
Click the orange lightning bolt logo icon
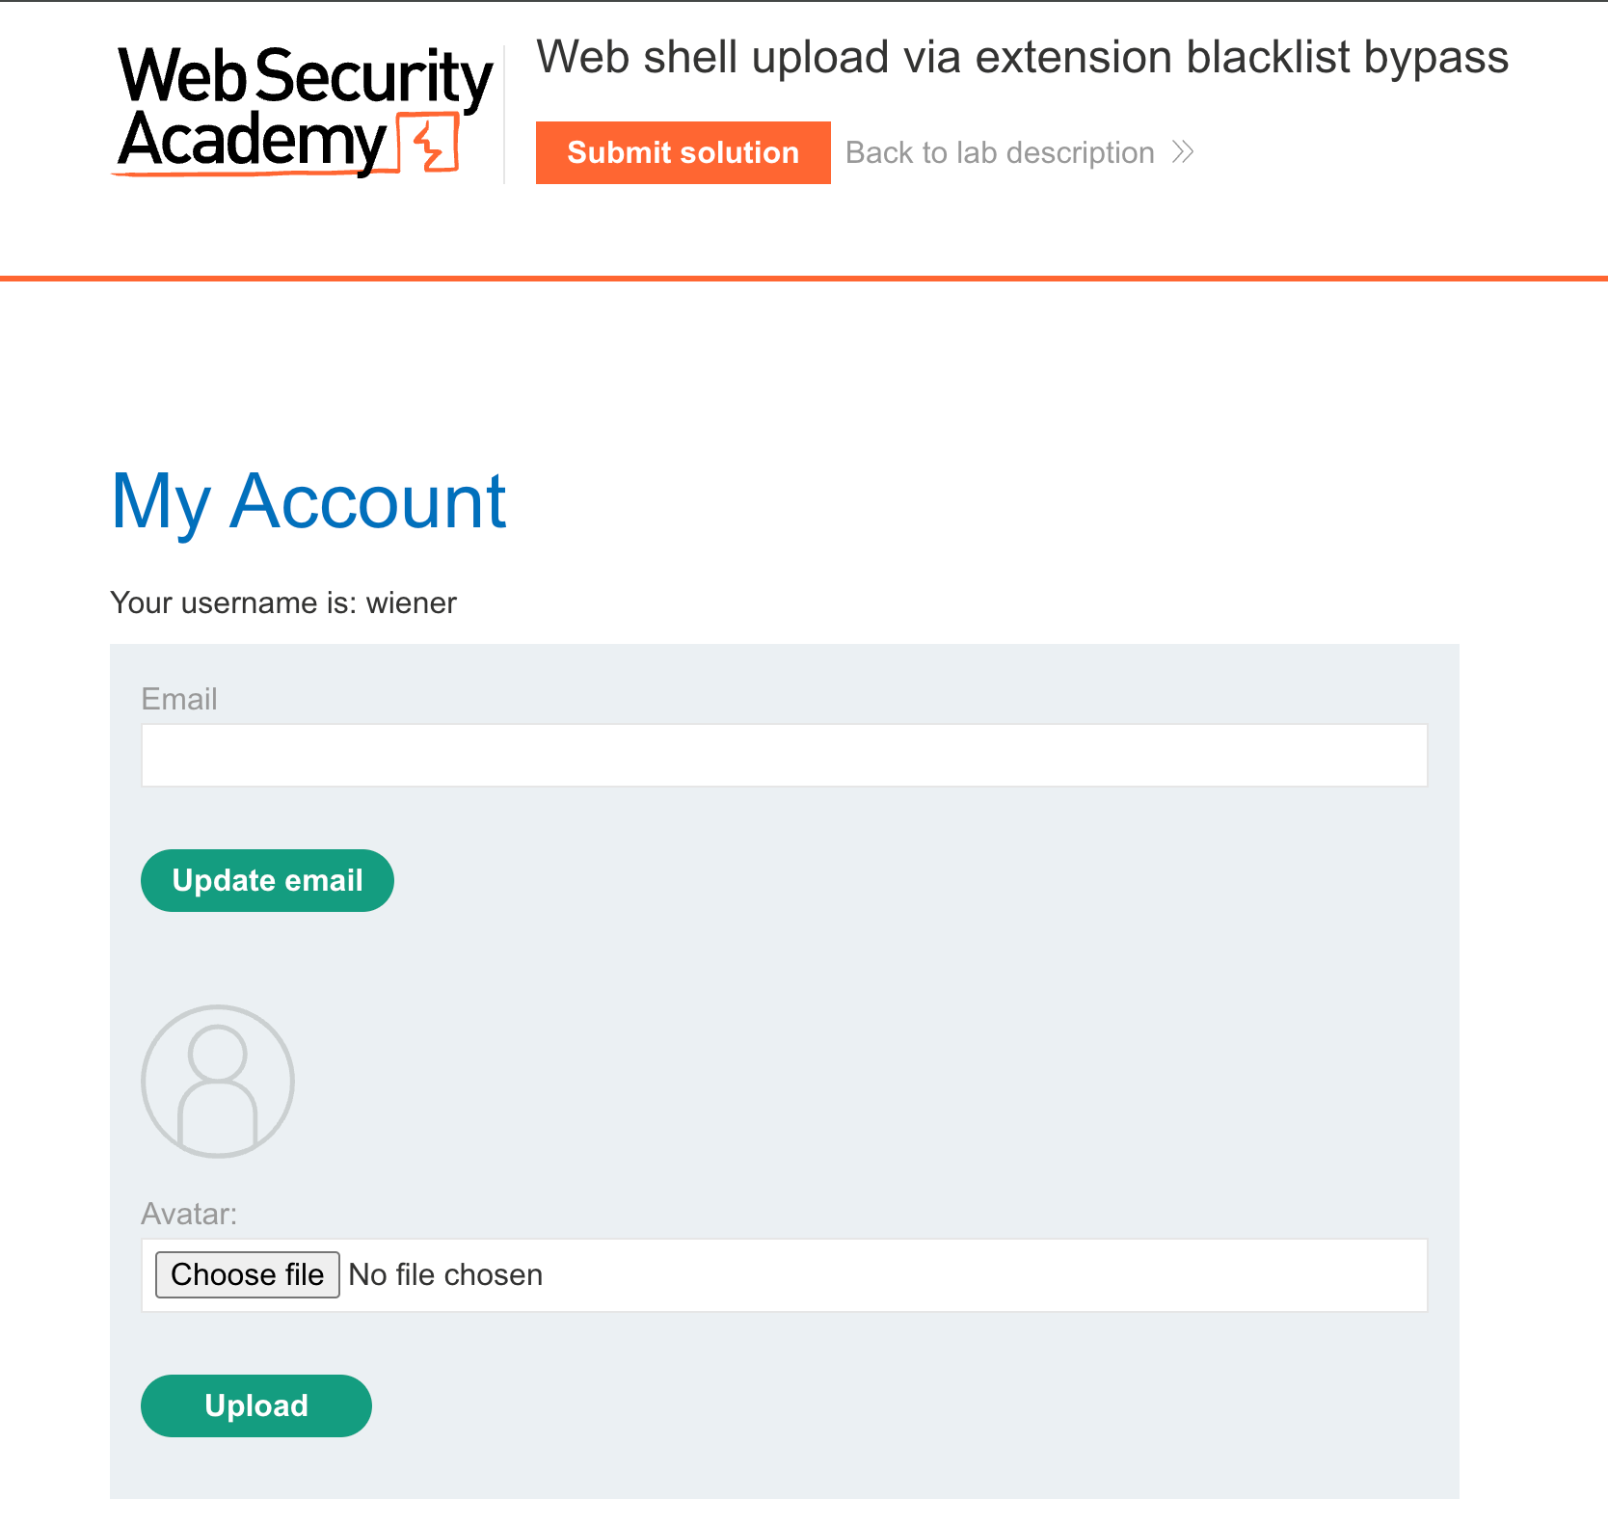tap(430, 145)
